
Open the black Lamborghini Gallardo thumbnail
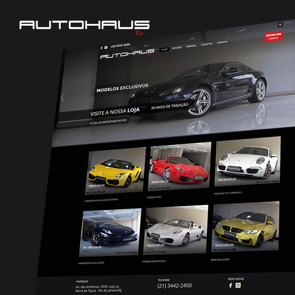pyautogui.click(x=110, y=233)
